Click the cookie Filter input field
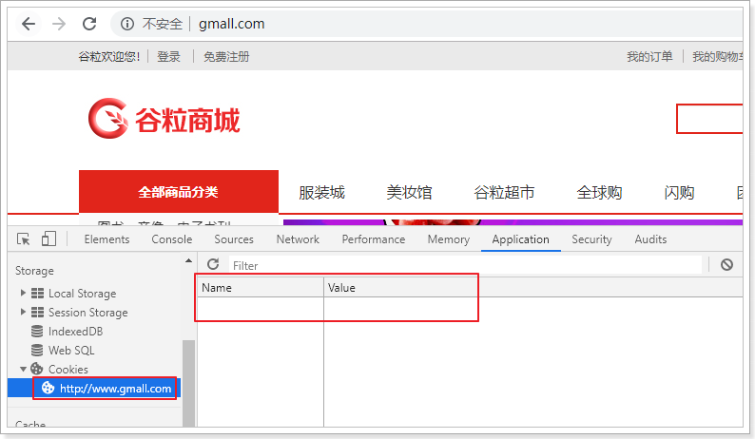 point(464,265)
